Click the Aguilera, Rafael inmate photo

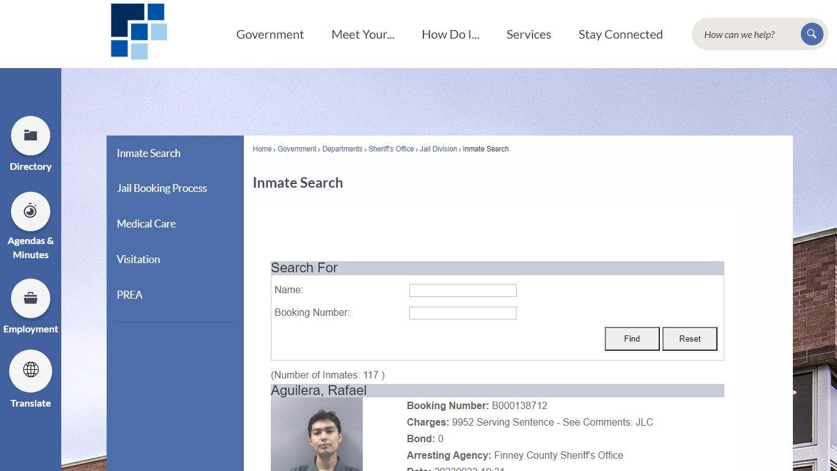[x=317, y=434]
